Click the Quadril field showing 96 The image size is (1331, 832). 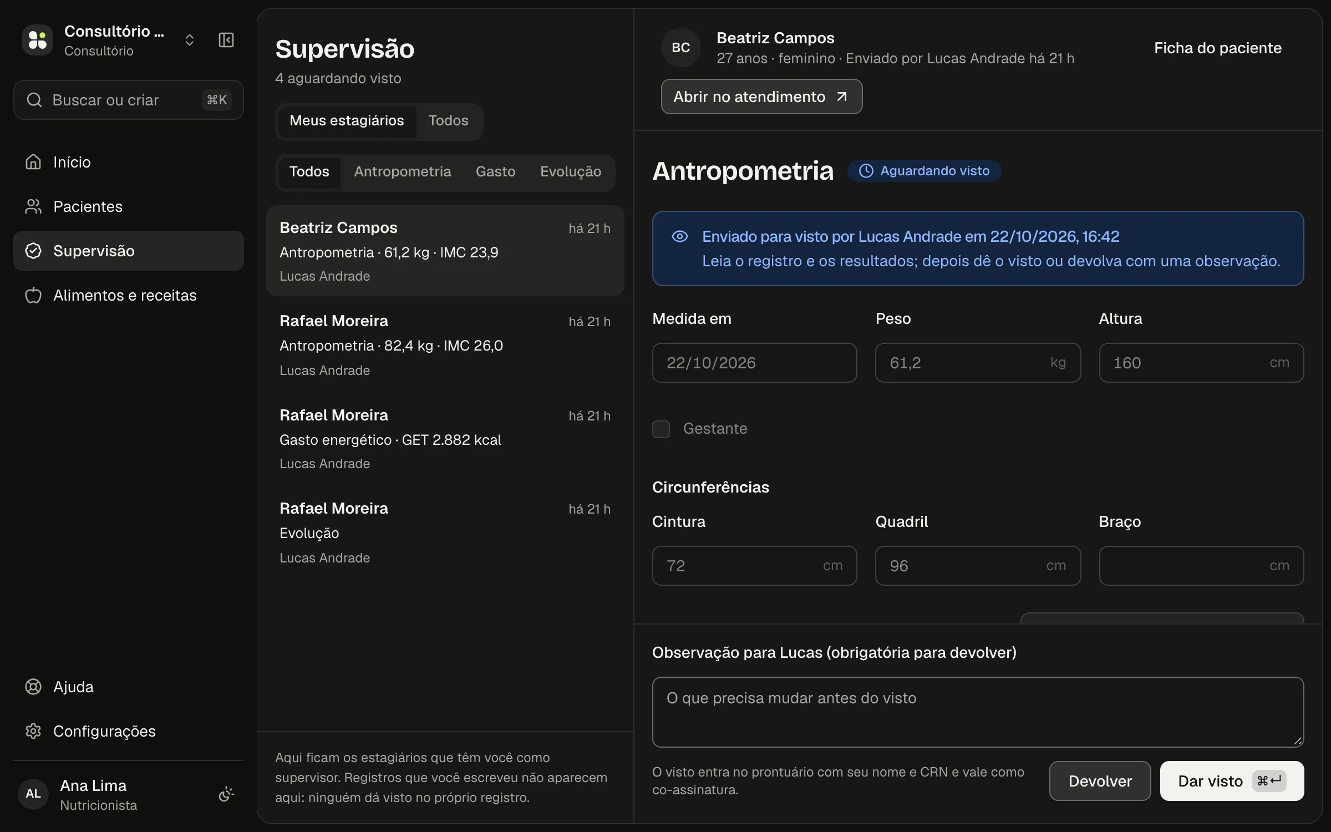[978, 566]
